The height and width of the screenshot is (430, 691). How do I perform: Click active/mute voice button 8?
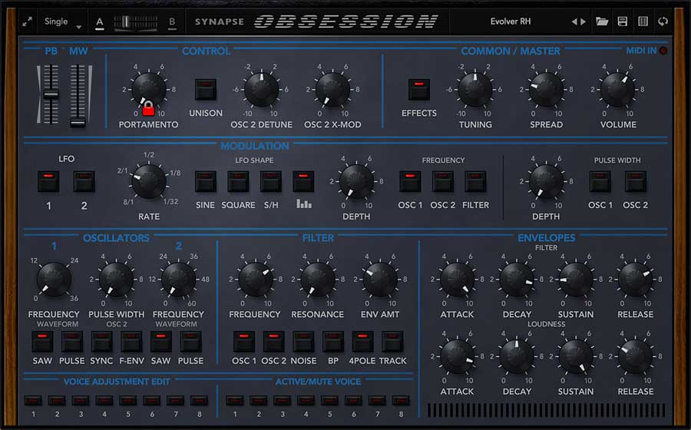401,401
